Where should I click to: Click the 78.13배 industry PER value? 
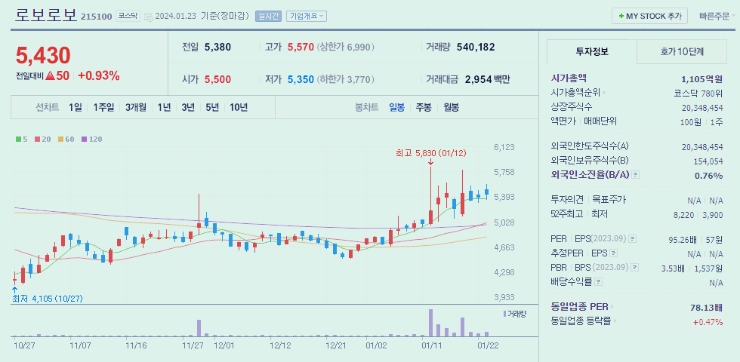pos(706,308)
